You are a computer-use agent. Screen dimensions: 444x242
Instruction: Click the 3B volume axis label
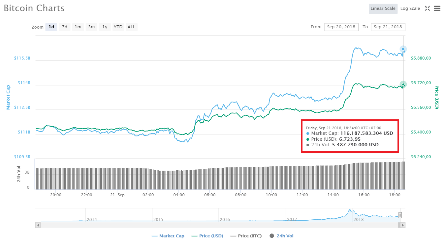(27, 172)
